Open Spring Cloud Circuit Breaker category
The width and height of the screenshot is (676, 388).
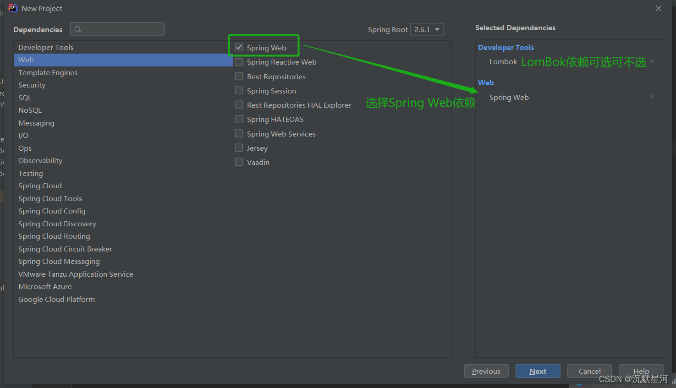coord(123,249)
